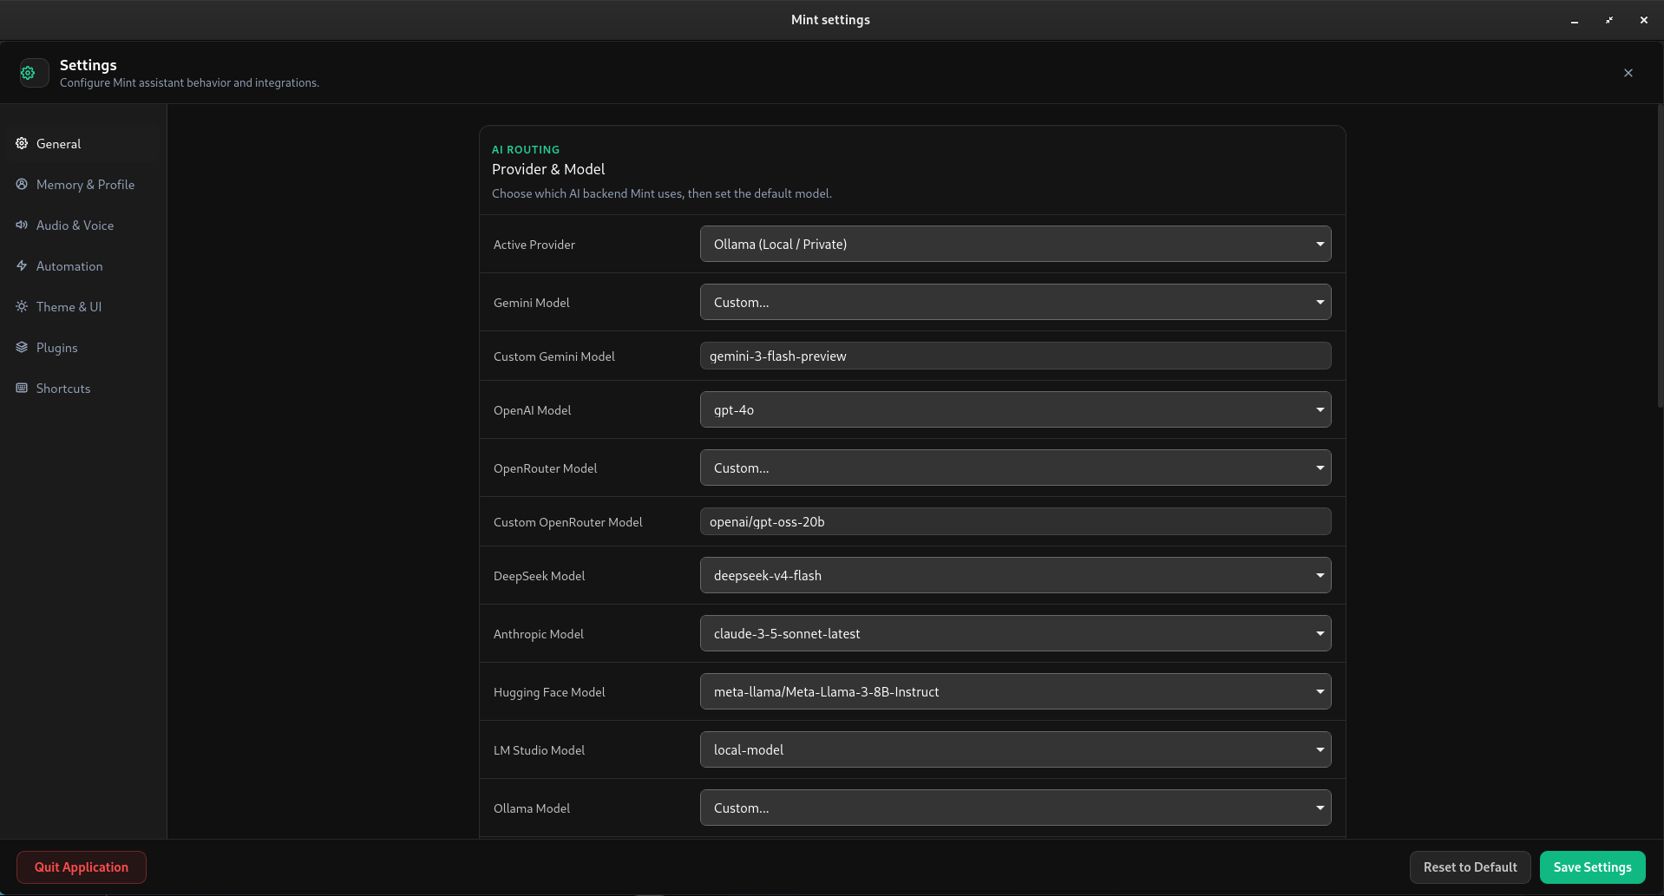Go to the Automation section
The height and width of the screenshot is (896, 1664).
pos(83,265)
